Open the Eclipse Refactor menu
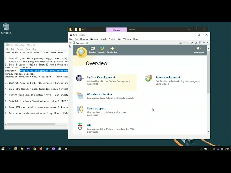The height and width of the screenshot is (173, 231). [84, 39]
